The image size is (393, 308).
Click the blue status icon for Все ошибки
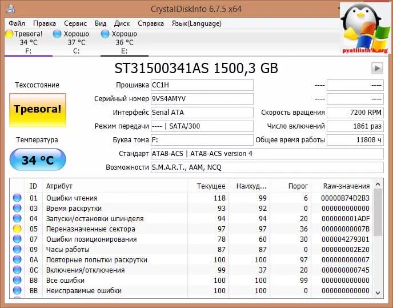[x=17, y=280]
